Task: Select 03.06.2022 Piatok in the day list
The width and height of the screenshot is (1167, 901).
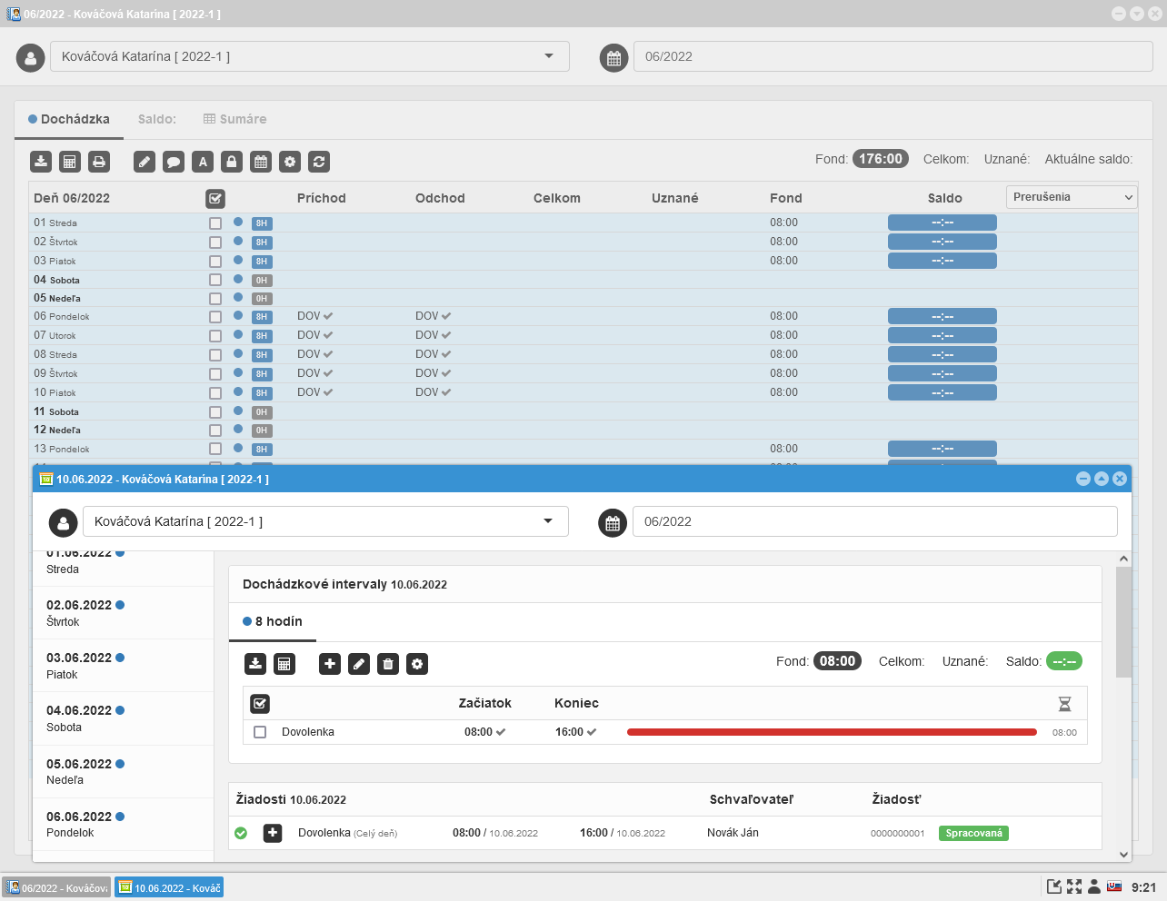Action: click(x=80, y=665)
